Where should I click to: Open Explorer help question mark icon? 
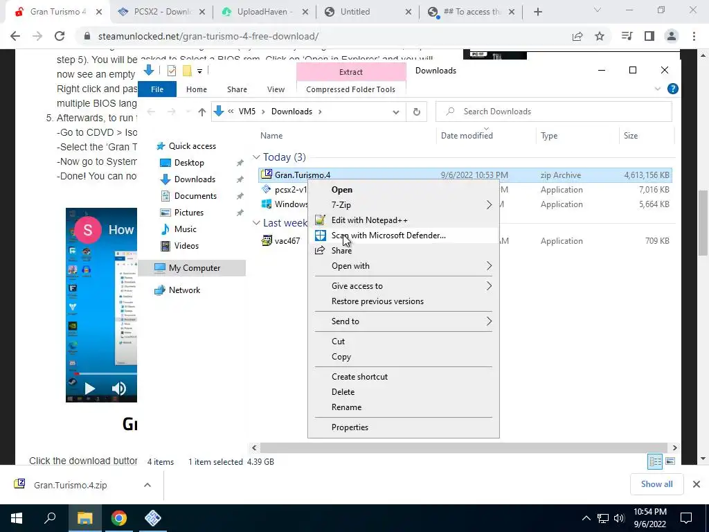pos(673,89)
